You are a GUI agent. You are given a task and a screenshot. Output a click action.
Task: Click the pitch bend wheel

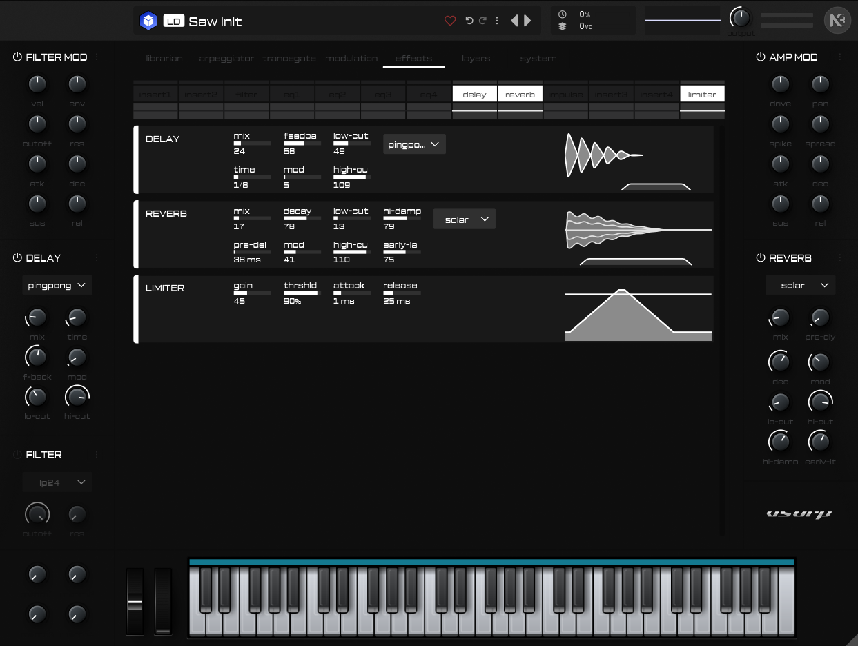[135, 601]
